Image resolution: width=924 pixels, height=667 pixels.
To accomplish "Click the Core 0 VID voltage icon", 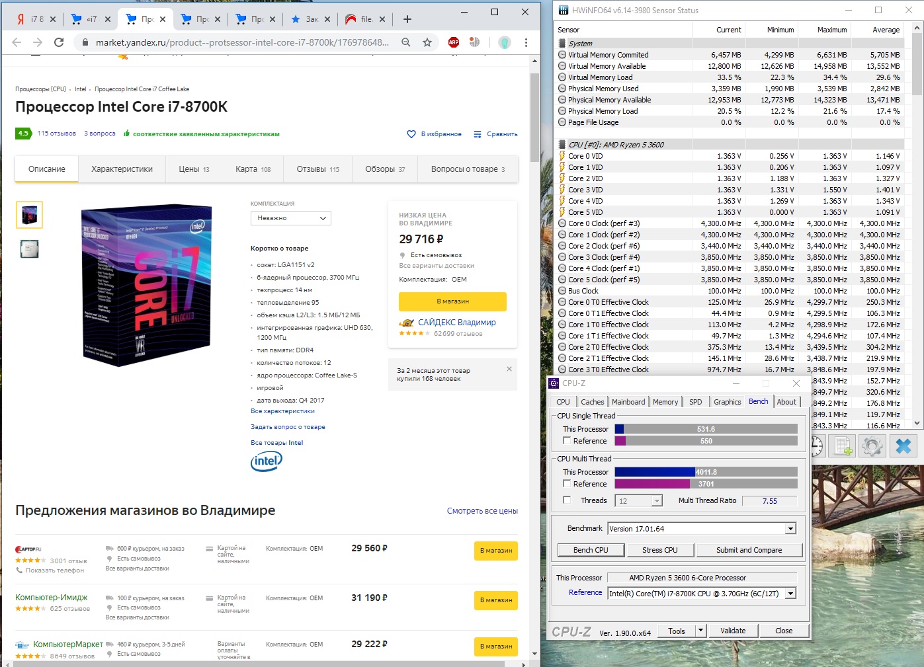I will pos(562,156).
